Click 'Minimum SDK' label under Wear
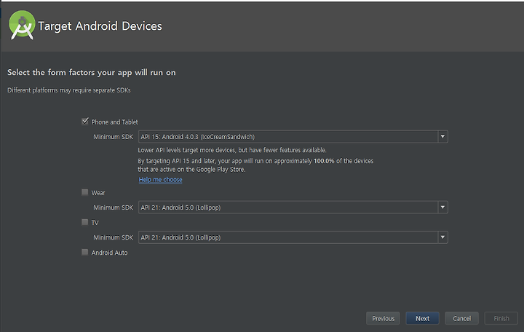This screenshot has height=332, width=524. tap(114, 207)
